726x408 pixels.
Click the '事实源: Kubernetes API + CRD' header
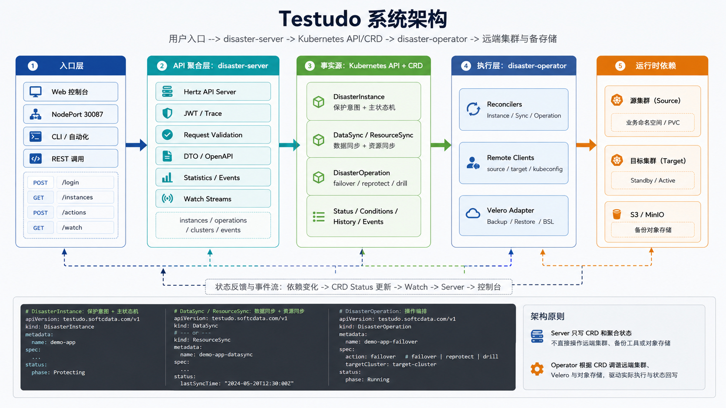363,66
